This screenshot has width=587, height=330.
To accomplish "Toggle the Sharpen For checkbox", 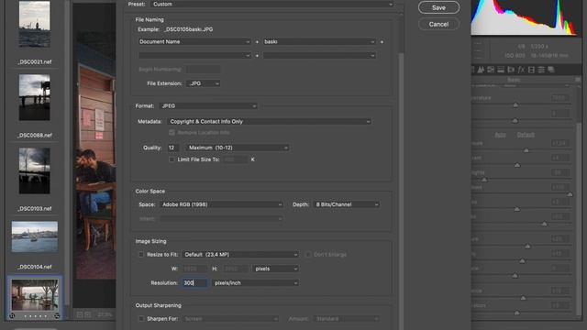I will coord(141,319).
